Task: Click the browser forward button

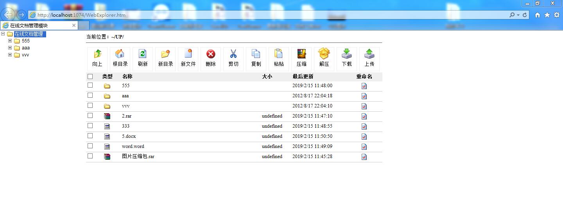Action: pos(22,15)
